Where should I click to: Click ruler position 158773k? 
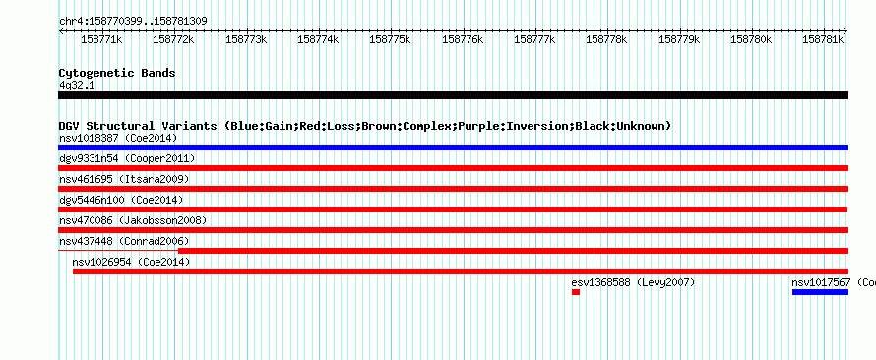coord(246,39)
